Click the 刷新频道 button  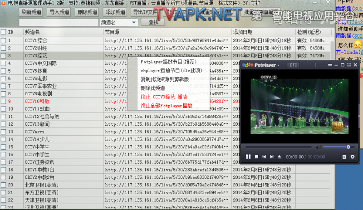[x=31, y=12]
